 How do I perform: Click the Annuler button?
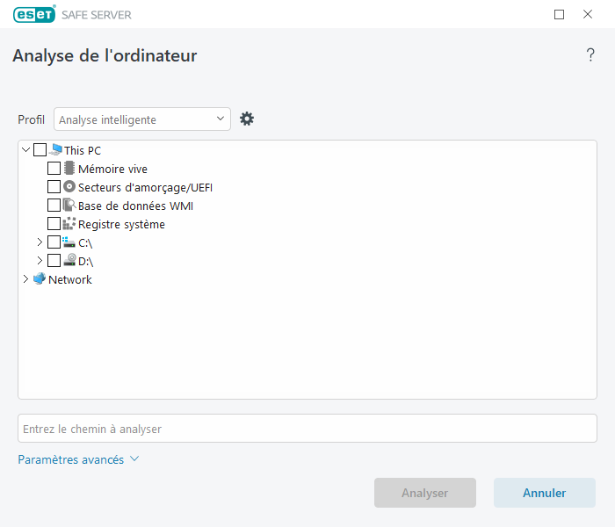[x=544, y=493]
